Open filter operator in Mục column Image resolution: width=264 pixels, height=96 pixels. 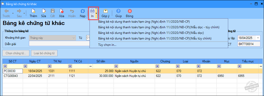point(219,66)
